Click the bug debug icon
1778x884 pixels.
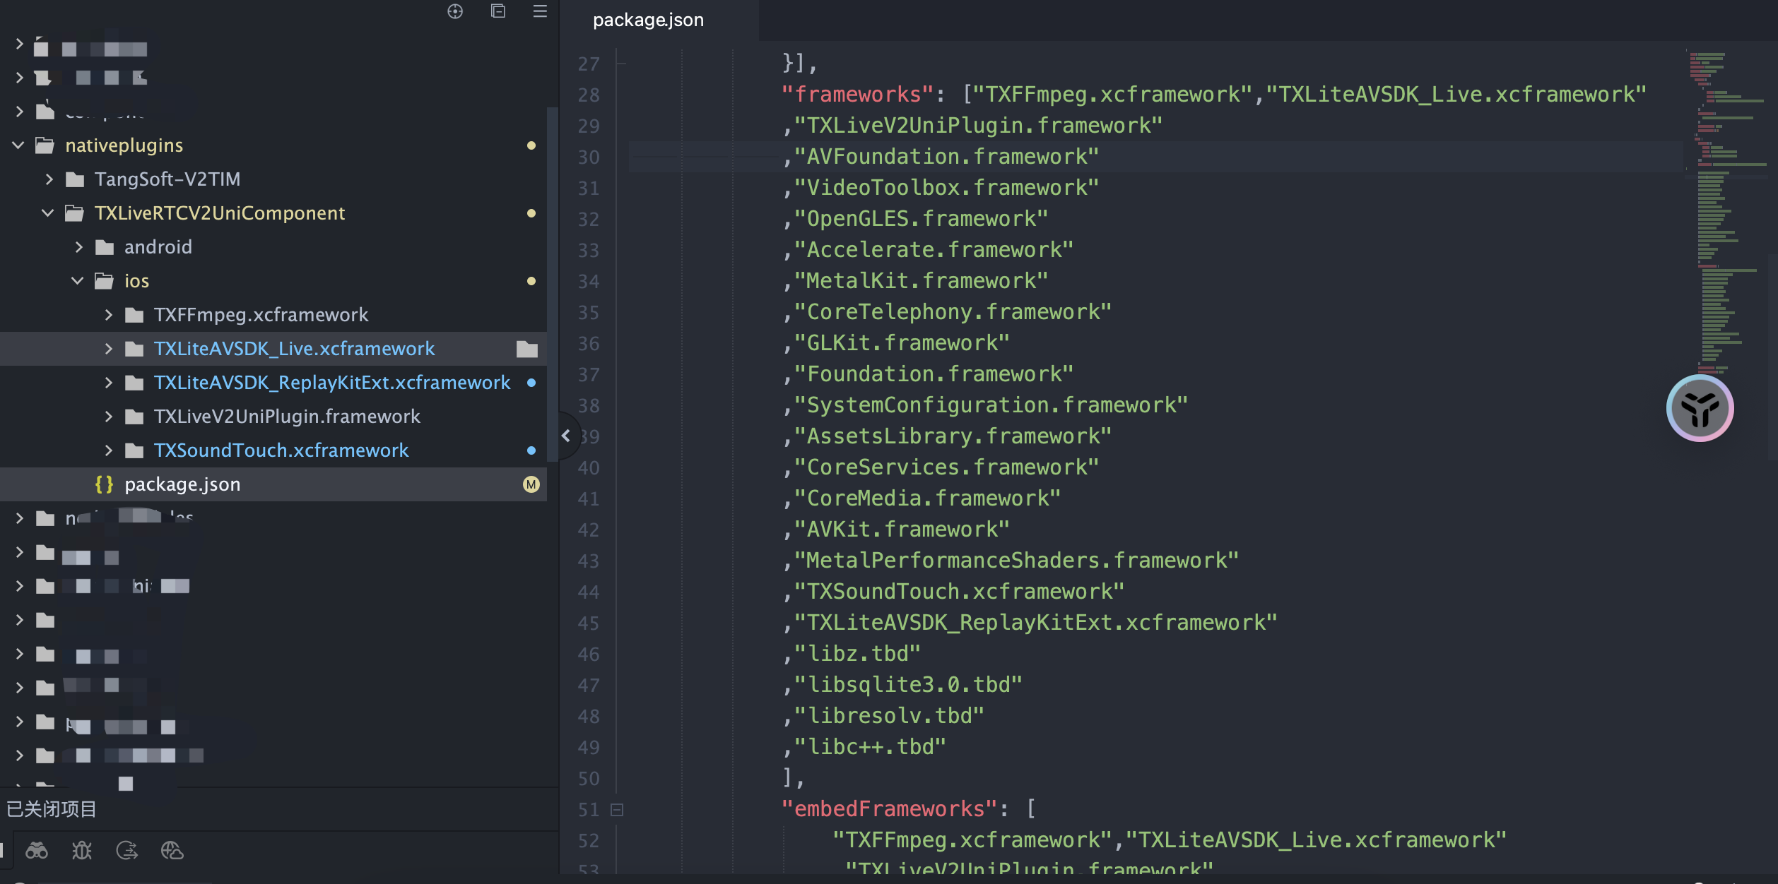82,851
